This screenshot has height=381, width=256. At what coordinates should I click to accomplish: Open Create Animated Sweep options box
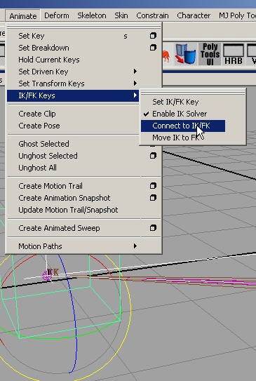pyautogui.click(x=153, y=228)
